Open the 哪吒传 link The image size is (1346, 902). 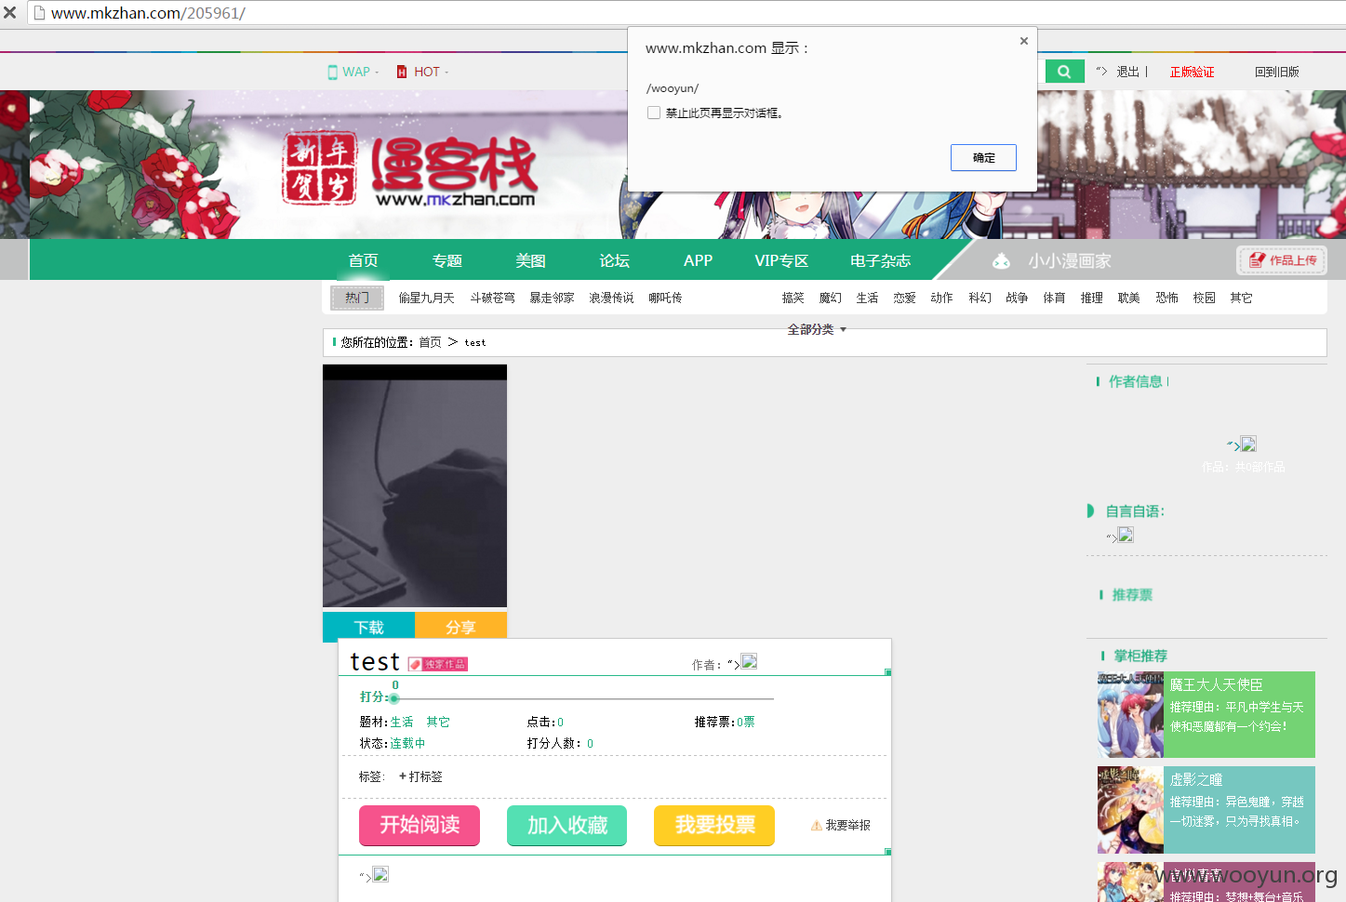tap(665, 298)
